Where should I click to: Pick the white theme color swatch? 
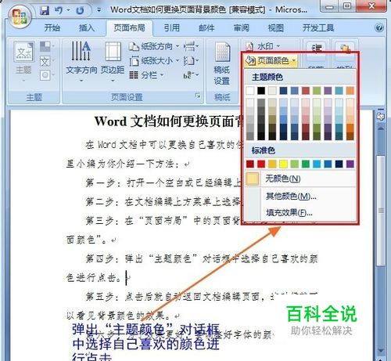(x=250, y=91)
